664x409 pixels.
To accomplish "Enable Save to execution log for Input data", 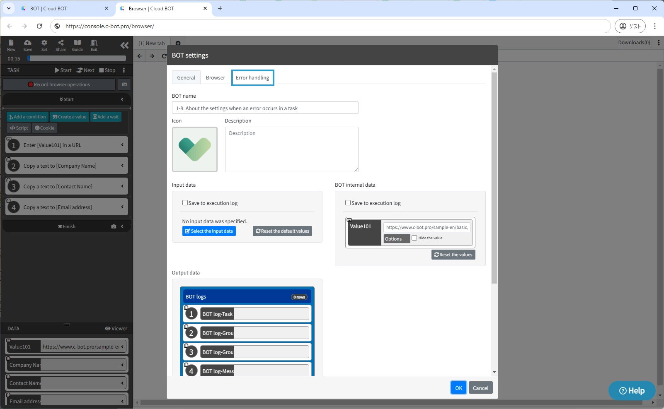I will pyautogui.click(x=185, y=203).
